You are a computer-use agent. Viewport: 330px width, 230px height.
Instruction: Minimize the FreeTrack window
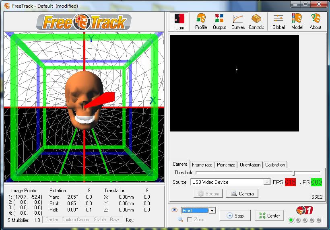tap(296, 4)
